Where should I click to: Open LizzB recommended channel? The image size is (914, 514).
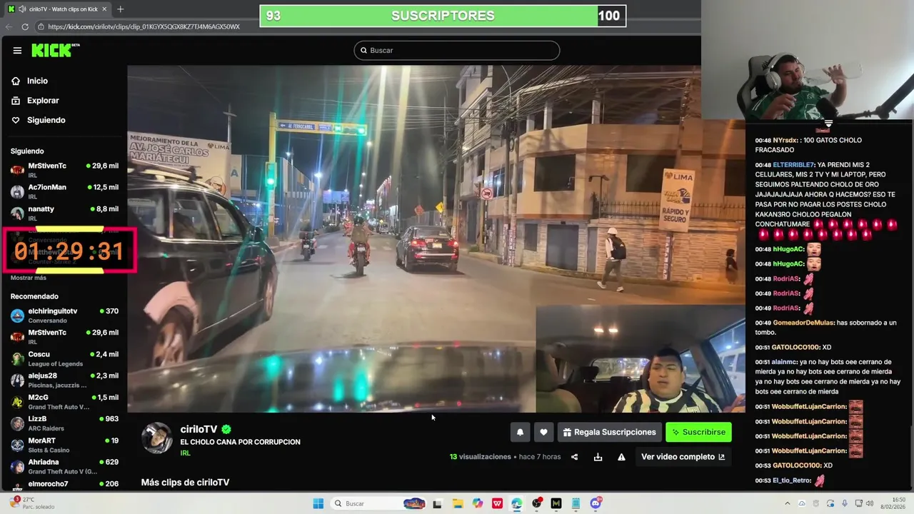click(64, 423)
